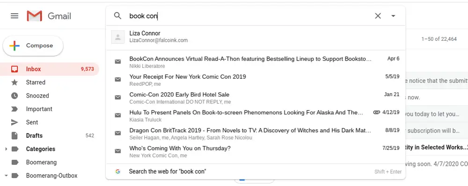This screenshot has width=468, height=186.
Task: Click the Gmail logo
Action: [x=49, y=16]
